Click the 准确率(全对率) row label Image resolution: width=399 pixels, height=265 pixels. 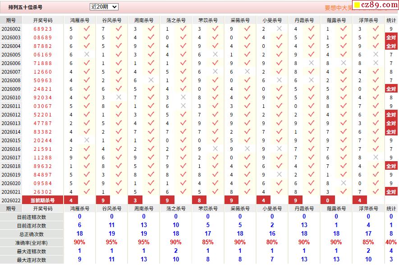coord(32,243)
